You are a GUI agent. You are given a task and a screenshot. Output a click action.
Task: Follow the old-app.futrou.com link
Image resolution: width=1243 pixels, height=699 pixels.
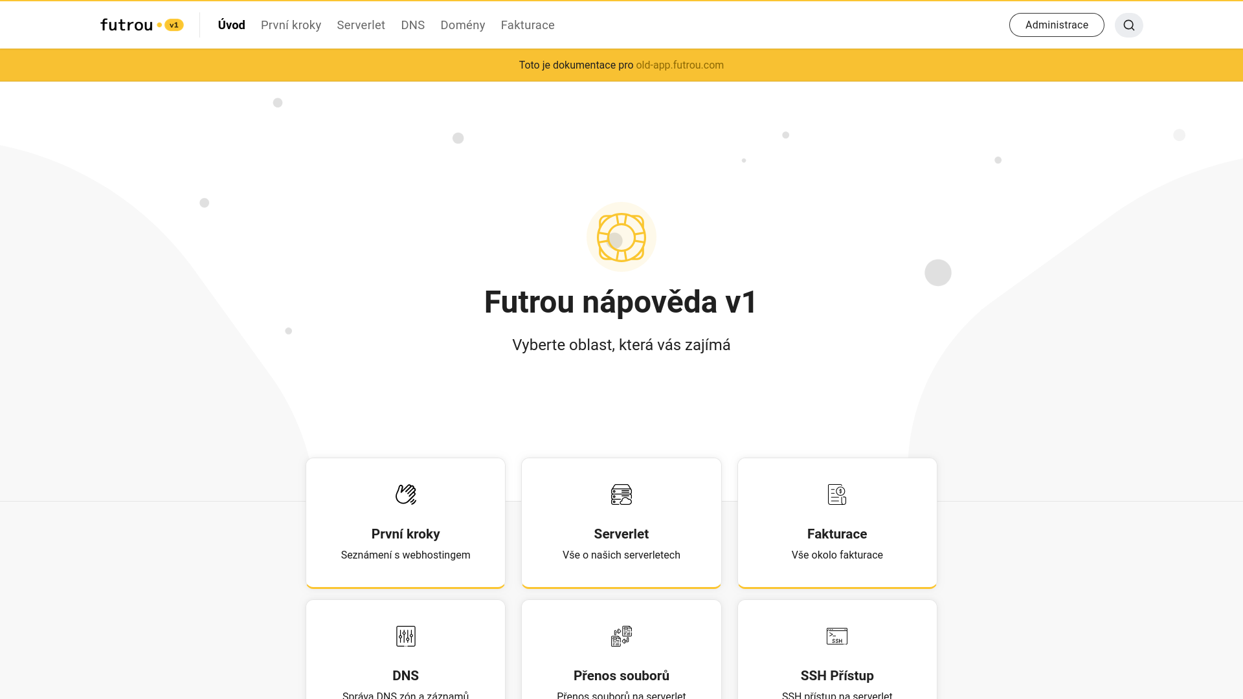tap(680, 65)
